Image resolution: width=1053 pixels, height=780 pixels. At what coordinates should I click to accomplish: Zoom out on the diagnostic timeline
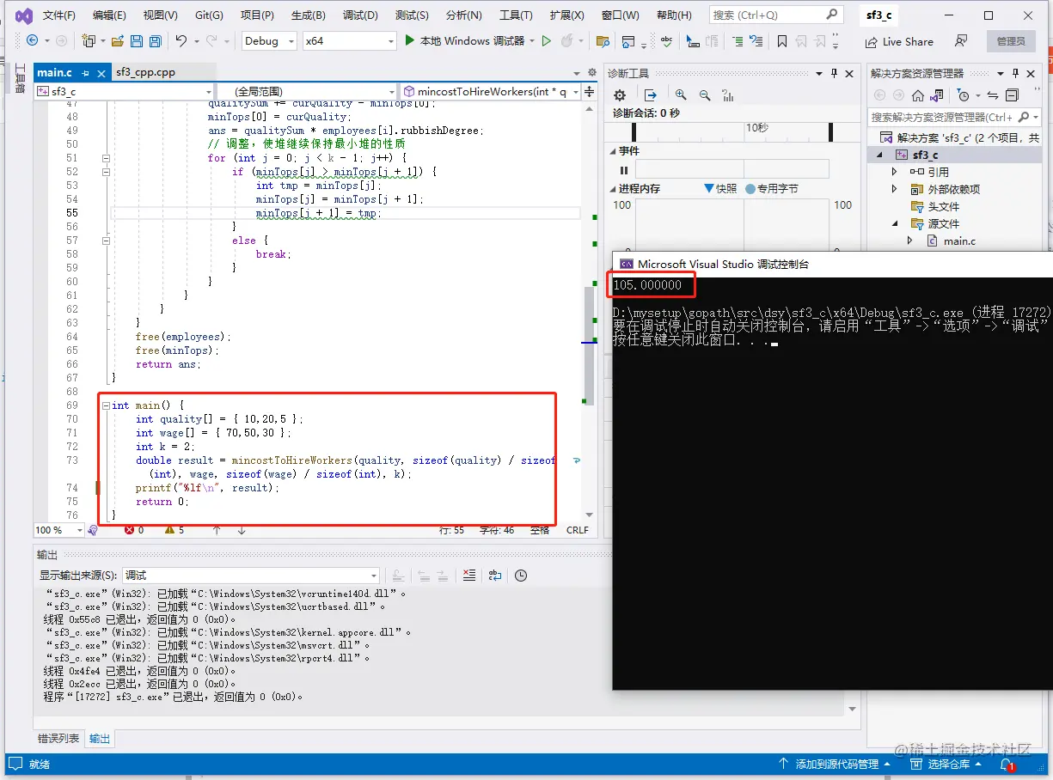pyautogui.click(x=705, y=95)
